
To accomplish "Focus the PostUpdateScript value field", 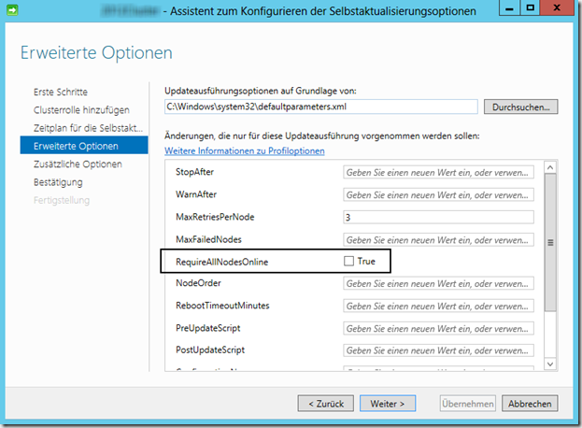I will 438,350.
